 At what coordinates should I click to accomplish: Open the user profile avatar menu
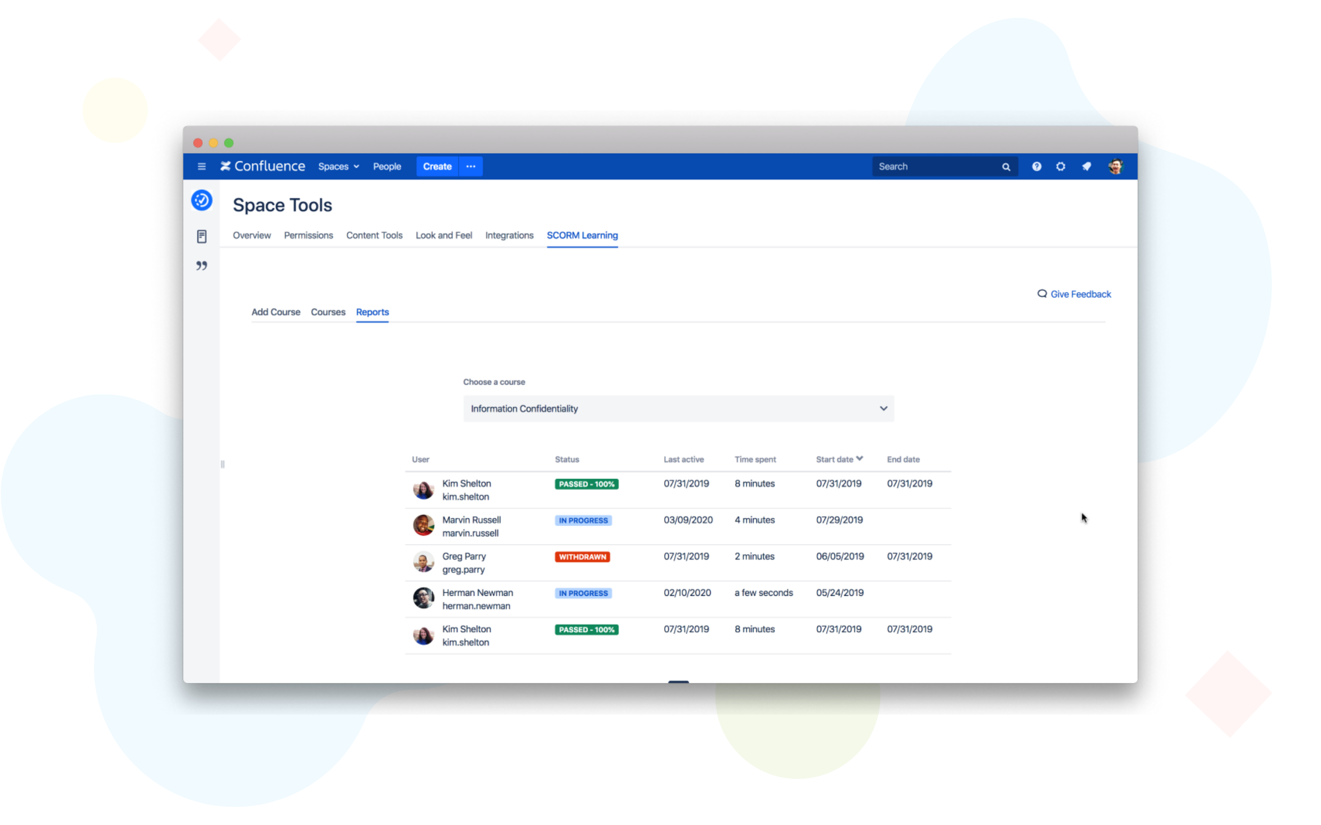pyautogui.click(x=1115, y=166)
